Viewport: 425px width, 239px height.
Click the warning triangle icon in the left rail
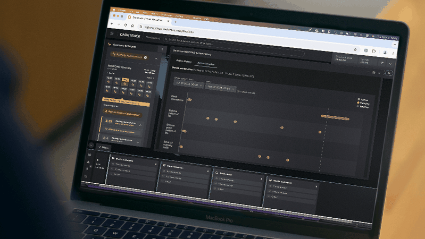pyautogui.click(x=88, y=162)
